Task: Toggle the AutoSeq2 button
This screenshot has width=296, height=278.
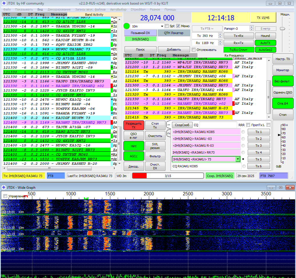Action: click(x=265, y=50)
